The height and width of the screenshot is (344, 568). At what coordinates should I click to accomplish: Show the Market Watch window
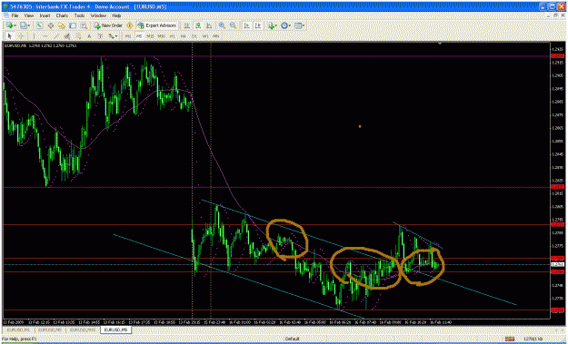[x=39, y=25]
